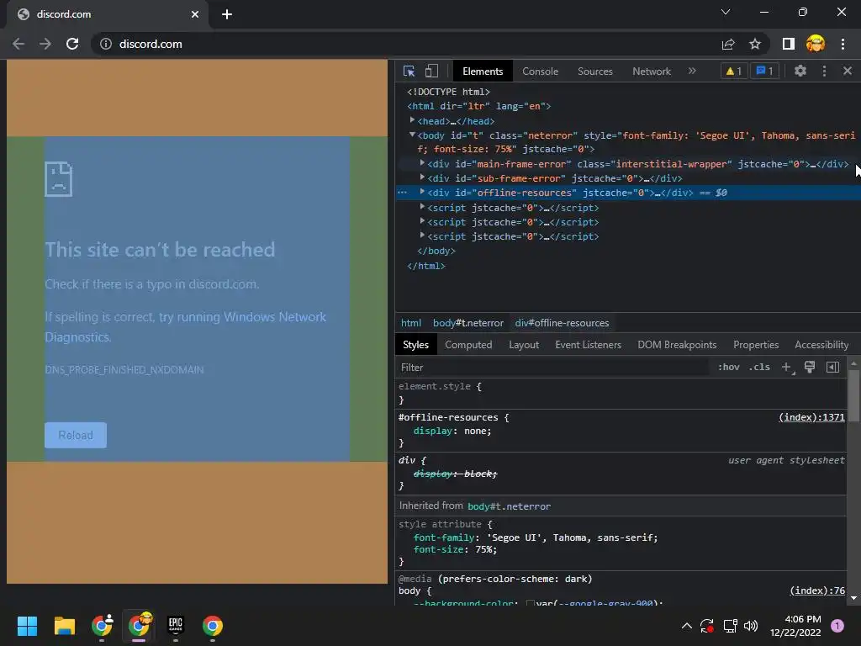The image size is (861, 646).
Task: Expand the head element node
Action: [x=412, y=120]
